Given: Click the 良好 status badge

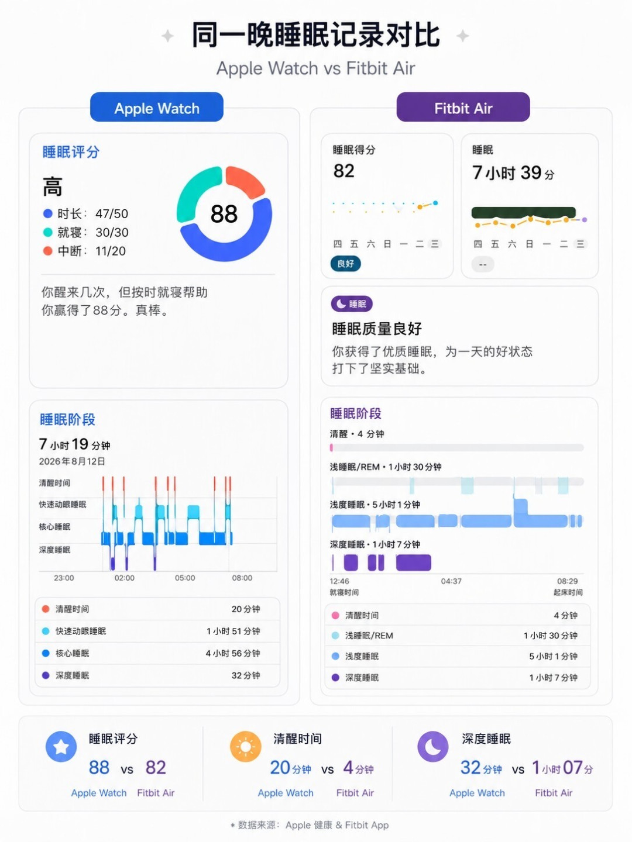Looking at the screenshot, I should (346, 264).
